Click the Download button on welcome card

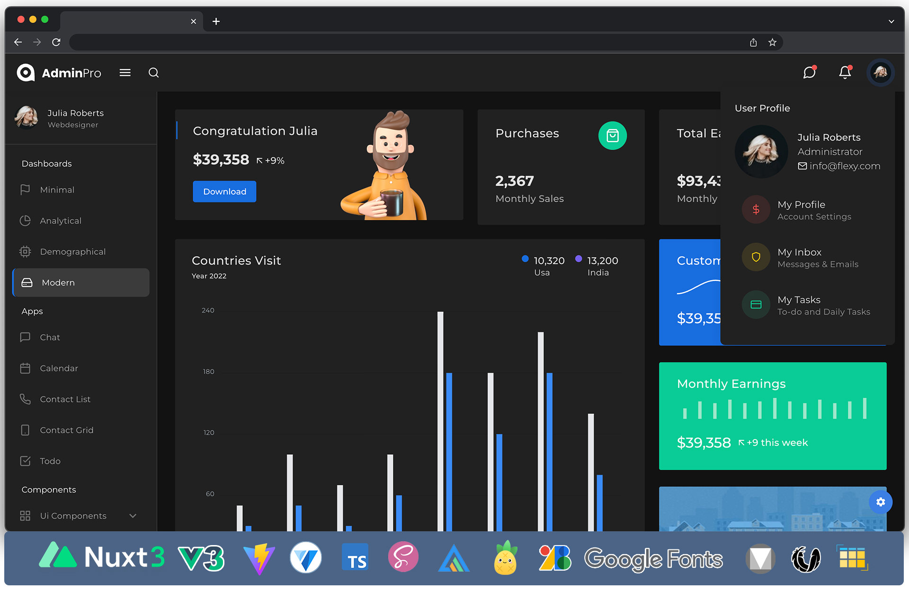[x=224, y=191]
